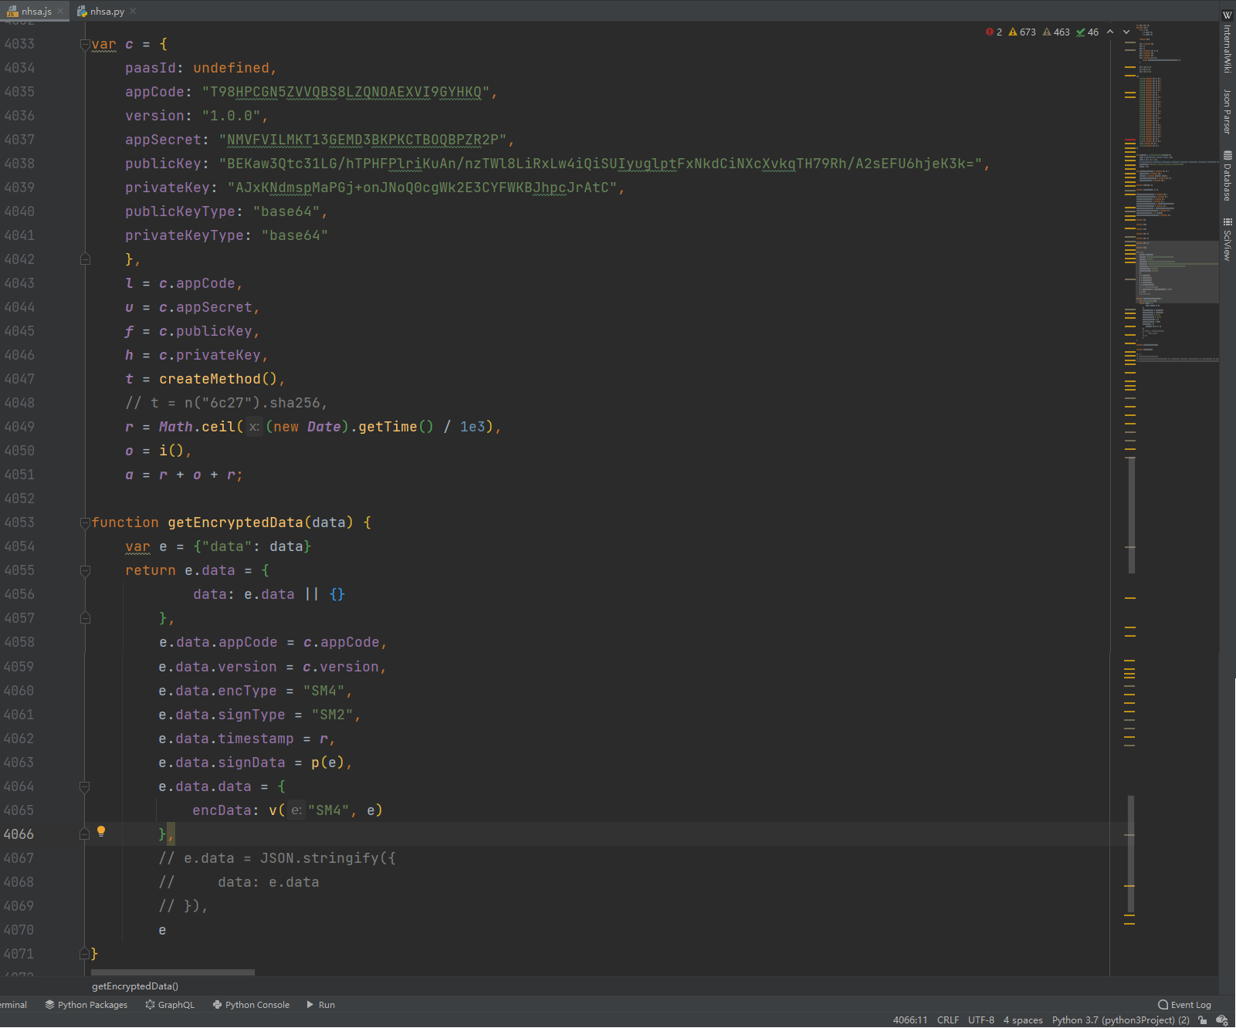Image resolution: width=1236 pixels, height=1028 pixels.
Task: Click the commented JSON.stringify line
Action: pos(277,858)
